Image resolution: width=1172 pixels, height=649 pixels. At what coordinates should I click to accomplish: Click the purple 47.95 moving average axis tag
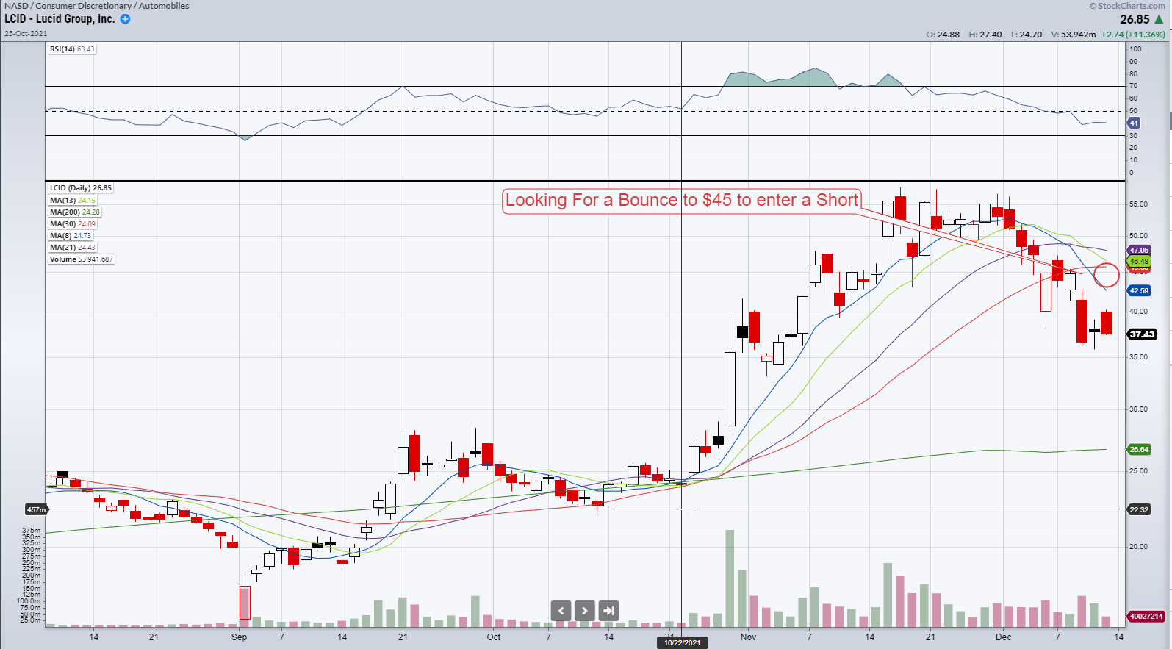(x=1139, y=251)
